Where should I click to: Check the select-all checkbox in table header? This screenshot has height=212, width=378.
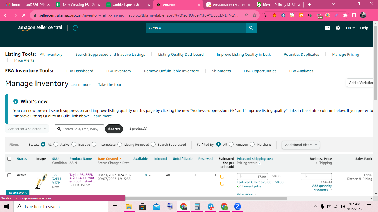(x=9, y=159)
